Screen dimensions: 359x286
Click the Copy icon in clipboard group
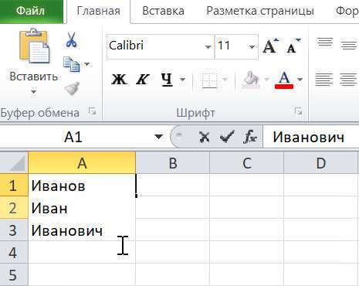[x=71, y=64]
